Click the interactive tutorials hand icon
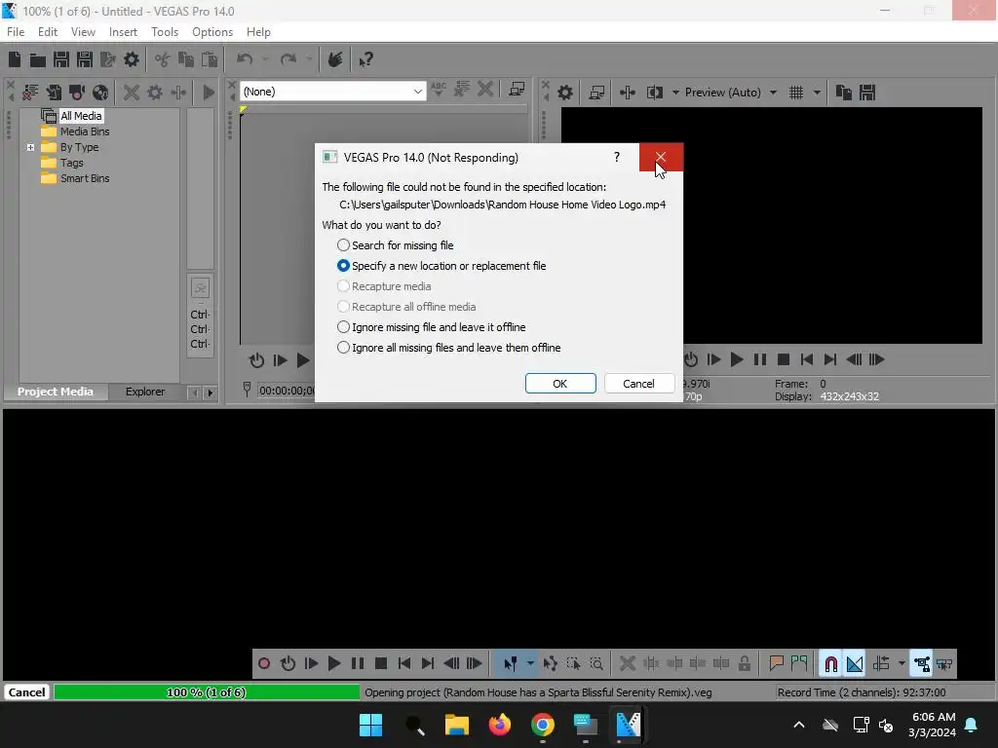The image size is (998, 748). [335, 59]
